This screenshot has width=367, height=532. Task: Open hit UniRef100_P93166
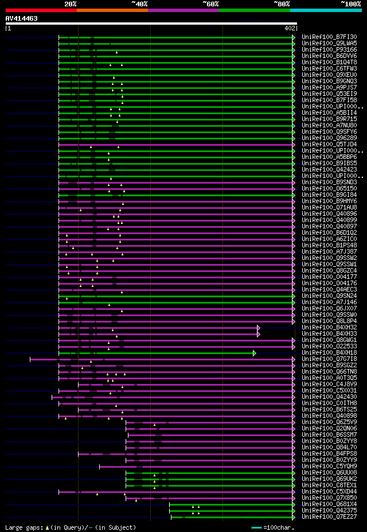[329, 49]
